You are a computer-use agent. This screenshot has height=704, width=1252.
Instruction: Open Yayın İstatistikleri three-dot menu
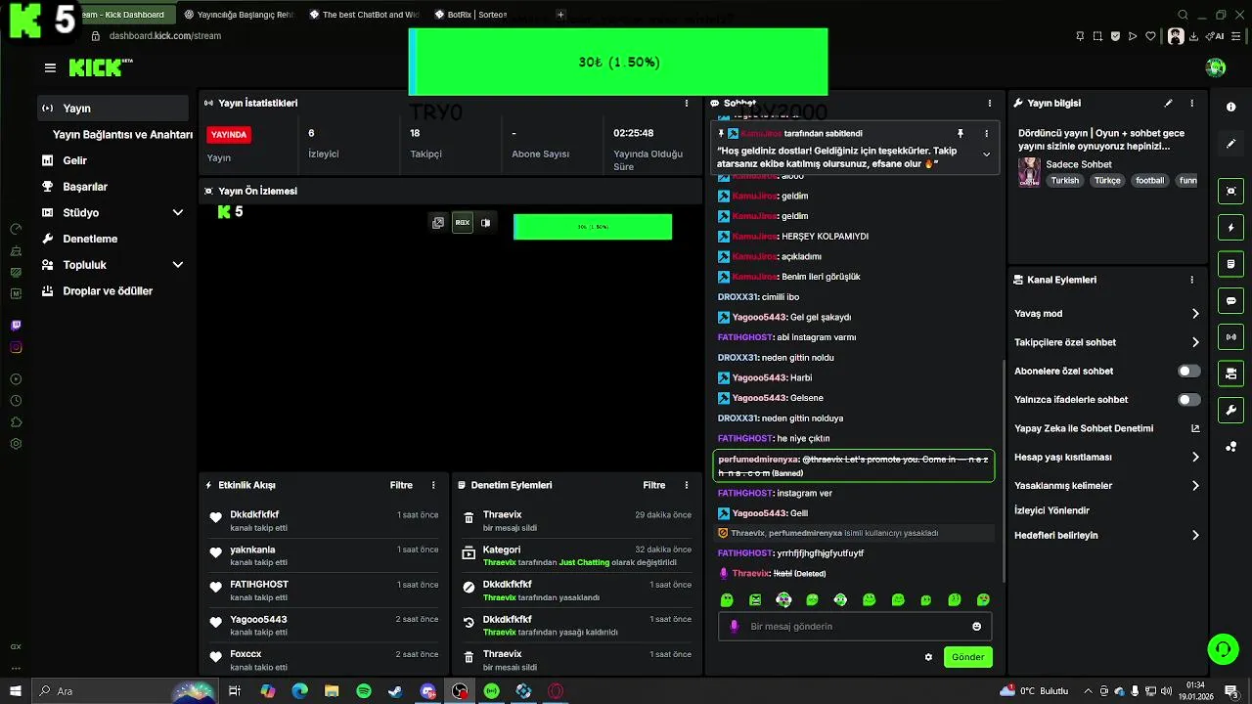pos(687,103)
